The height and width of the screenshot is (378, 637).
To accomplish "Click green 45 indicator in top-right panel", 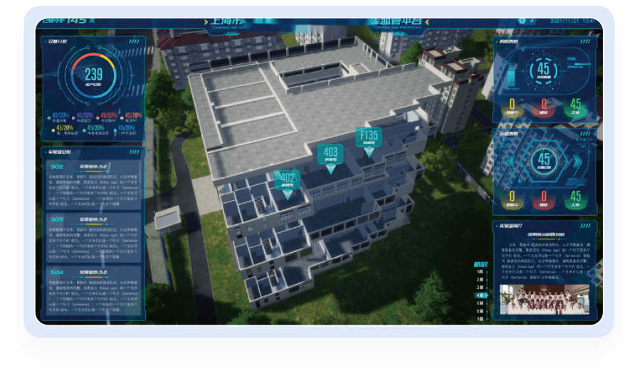I will pos(576,106).
